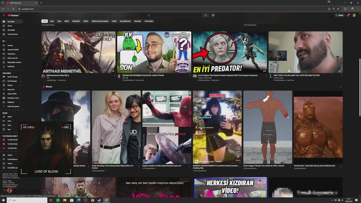
Task: Select the Aksiyon-macera oyunları chip
Action: [100, 21]
